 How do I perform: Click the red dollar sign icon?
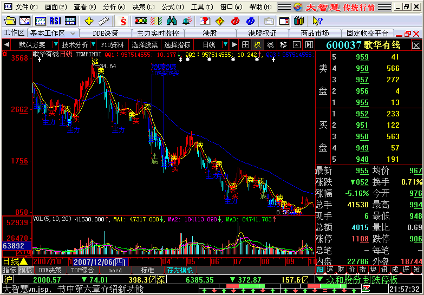(123, 21)
